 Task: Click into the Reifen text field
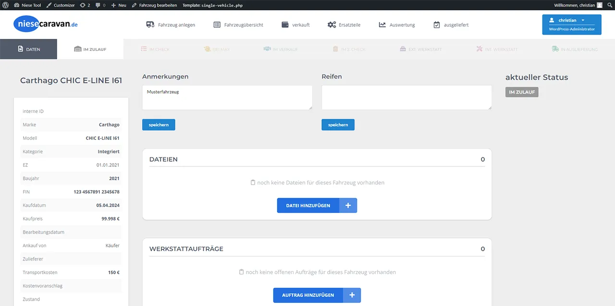tap(406, 97)
